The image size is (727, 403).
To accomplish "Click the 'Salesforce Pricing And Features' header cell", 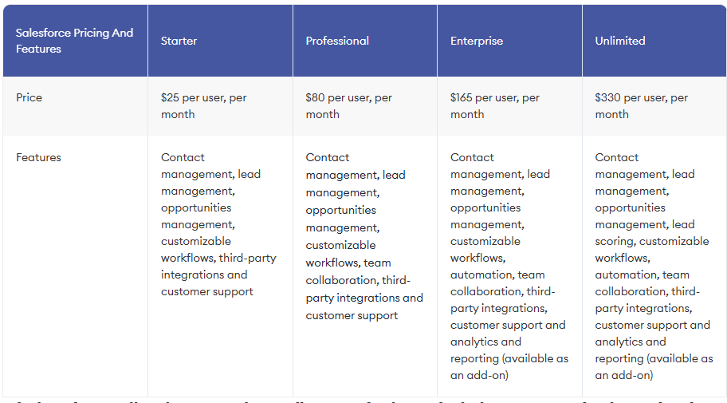I will coord(74,41).
